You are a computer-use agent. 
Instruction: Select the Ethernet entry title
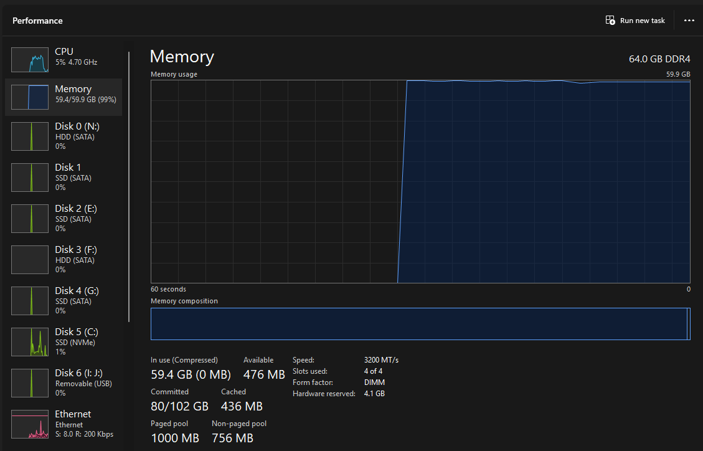point(73,414)
